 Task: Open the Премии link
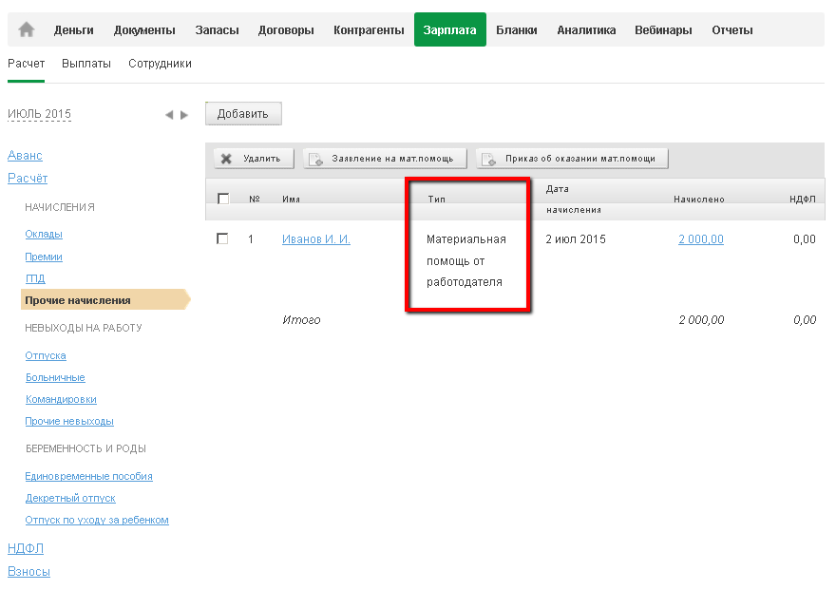pyautogui.click(x=44, y=257)
